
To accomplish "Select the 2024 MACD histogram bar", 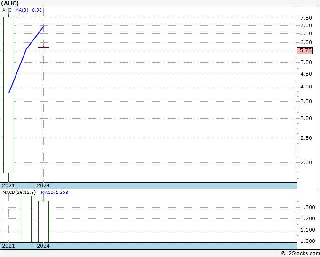I will (43, 222).
